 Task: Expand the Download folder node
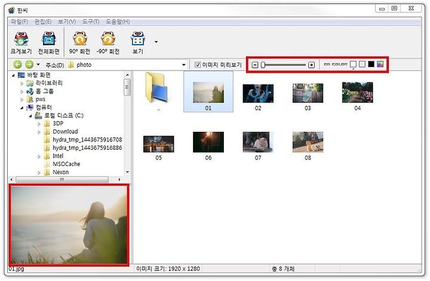point(39,132)
